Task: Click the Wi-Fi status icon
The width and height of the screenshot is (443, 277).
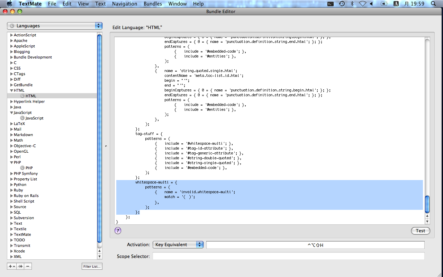Action: click(x=362, y=4)
